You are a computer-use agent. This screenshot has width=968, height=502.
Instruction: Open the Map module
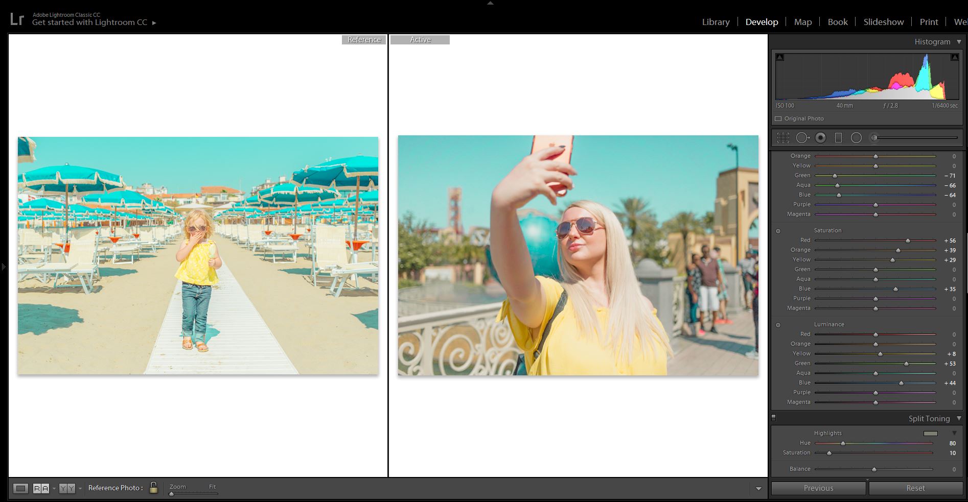tap(803, 22)
